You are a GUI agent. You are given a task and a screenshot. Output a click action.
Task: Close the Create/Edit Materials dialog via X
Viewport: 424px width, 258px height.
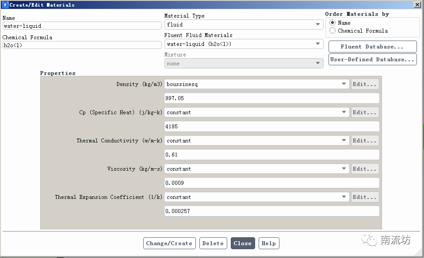pyautogui.click(x=417, y=5)
